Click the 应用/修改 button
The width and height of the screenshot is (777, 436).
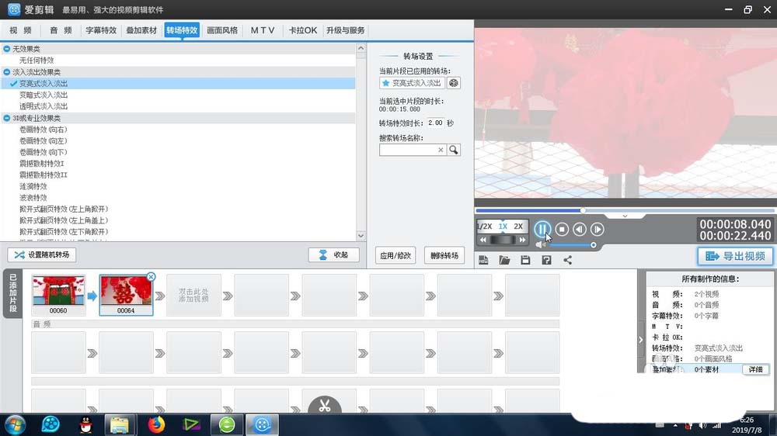click(395, 255)
